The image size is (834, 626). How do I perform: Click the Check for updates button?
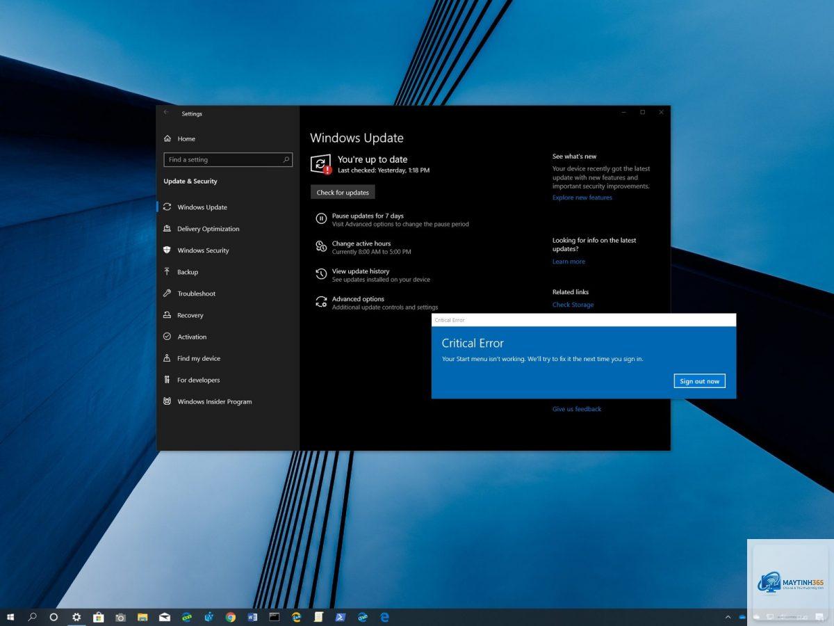(x=343, y=193)
